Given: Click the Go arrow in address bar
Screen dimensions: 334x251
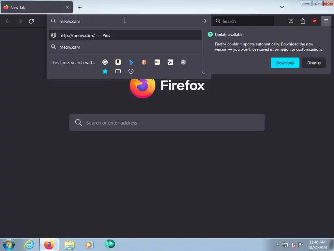Looking at the screenshot, I should click(204, 21).
